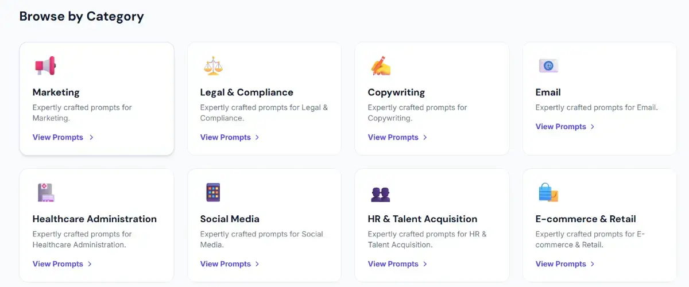Click the Healthcare Administration medical icon
The image size is (689, 287).
click(x=45, y=192)
